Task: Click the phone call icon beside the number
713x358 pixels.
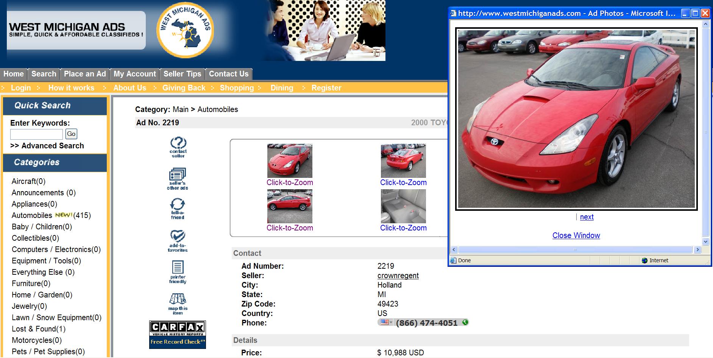Action: pos(465,322)
